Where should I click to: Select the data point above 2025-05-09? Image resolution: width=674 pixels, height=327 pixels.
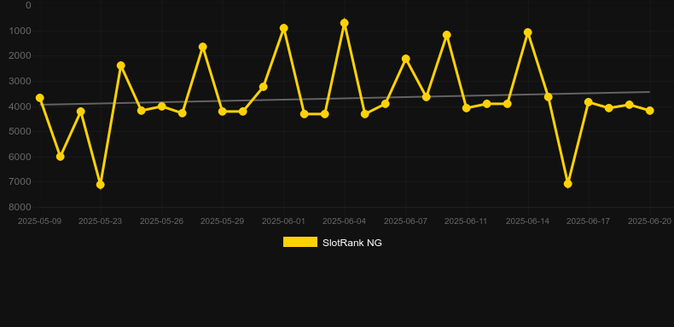tap(39, 98)
